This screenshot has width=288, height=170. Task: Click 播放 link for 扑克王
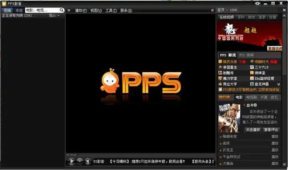click(x=275, y=150)
